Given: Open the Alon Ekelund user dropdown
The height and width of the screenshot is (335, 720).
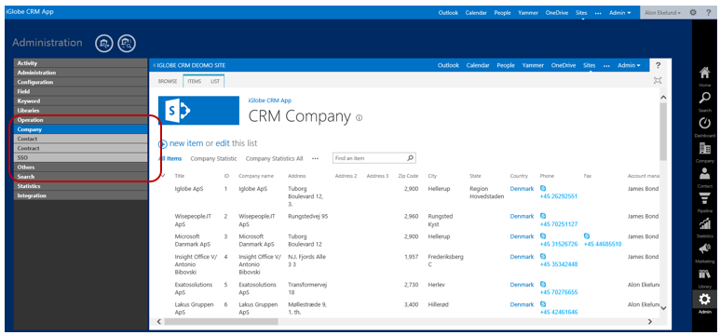Looking at the screenshot, I should pos(662,13).
